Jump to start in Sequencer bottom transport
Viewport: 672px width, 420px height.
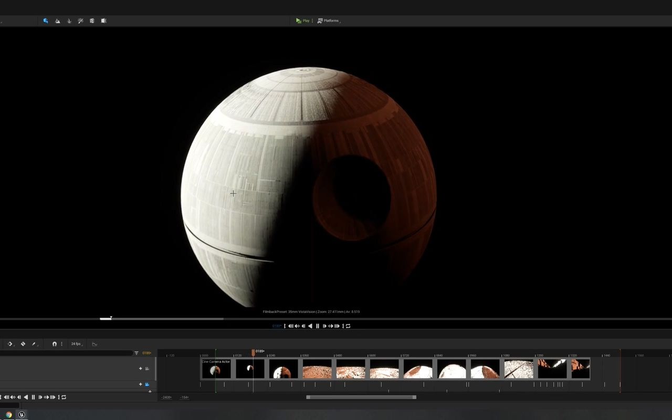[x=6, y=397]
